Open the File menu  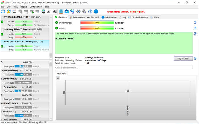click(x=3, y=7)
